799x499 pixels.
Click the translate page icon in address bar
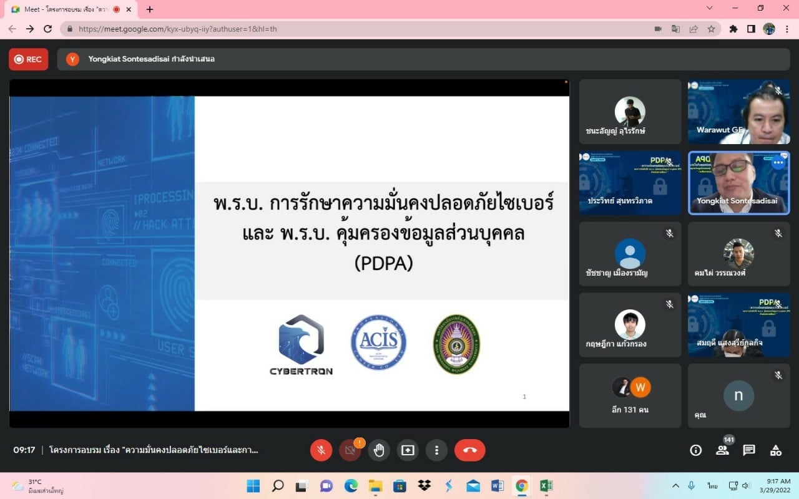pos(675,29)
